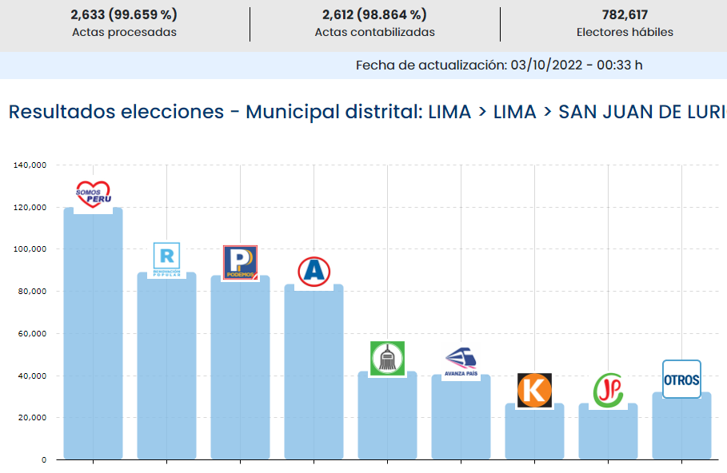Select the blue bar under the OTROS label
Image resolution: width=727 pixels, height=473 pixels.
pos(681,427)
